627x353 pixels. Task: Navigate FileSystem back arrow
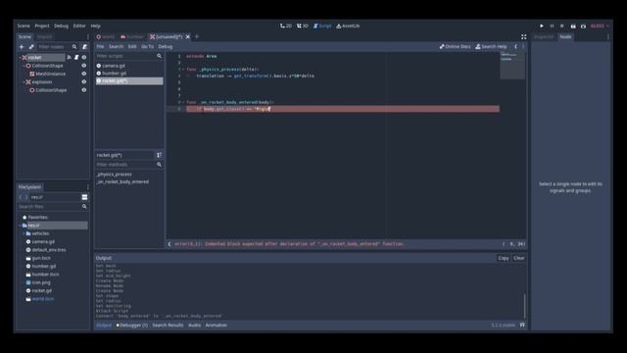(21, 197)
